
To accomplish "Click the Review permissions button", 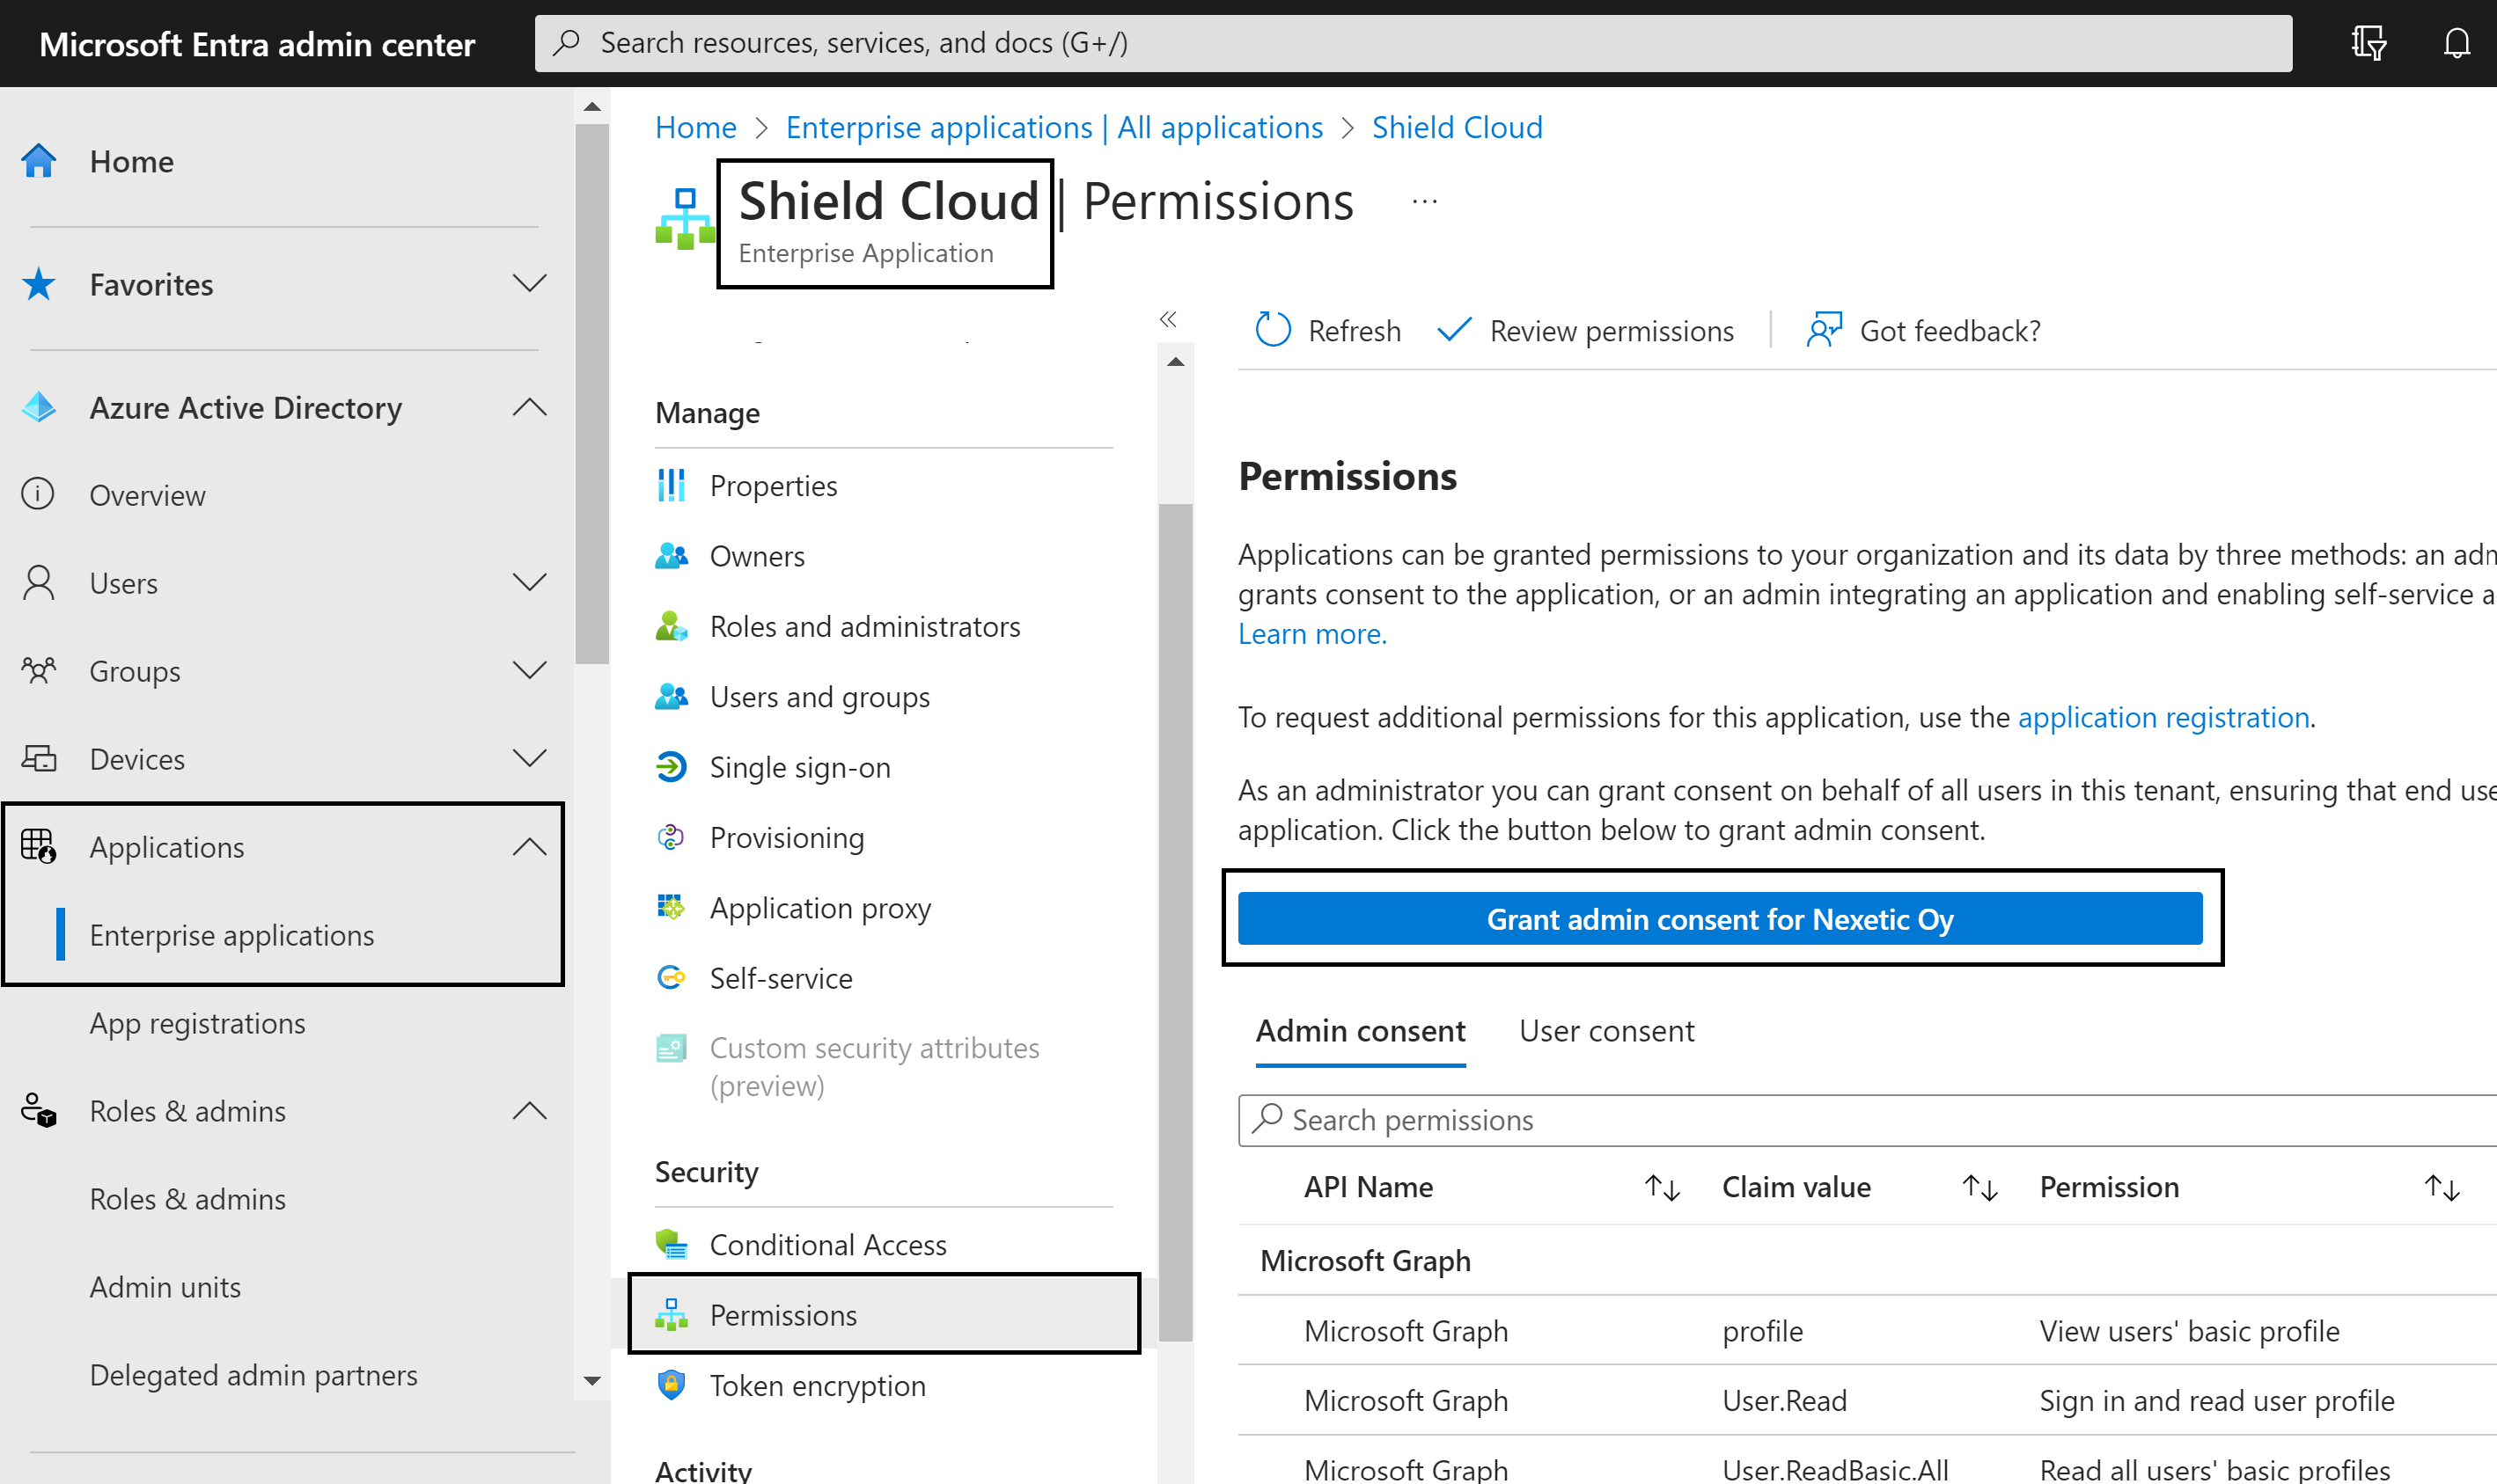I will tap(1586, 330).
